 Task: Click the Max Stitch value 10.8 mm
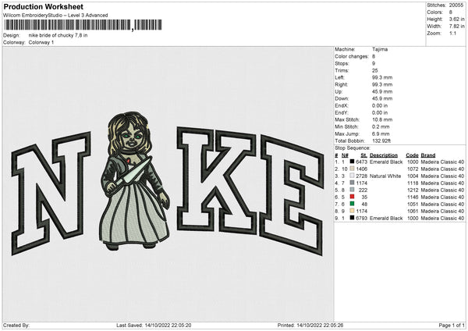[x=382, y=119]
